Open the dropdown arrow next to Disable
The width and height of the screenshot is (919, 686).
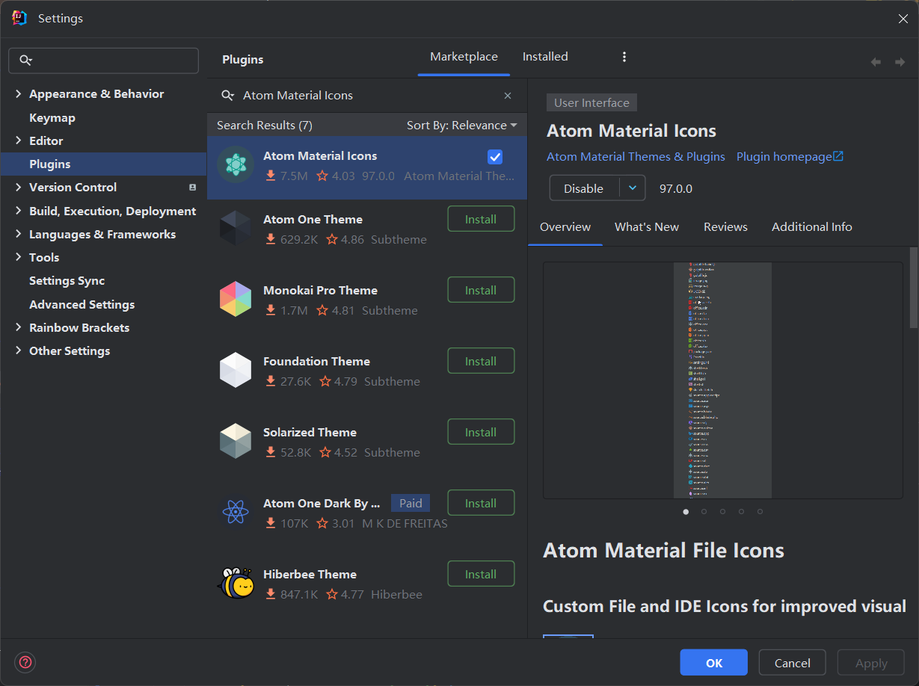pyautogui.click(x=633, y=188)
